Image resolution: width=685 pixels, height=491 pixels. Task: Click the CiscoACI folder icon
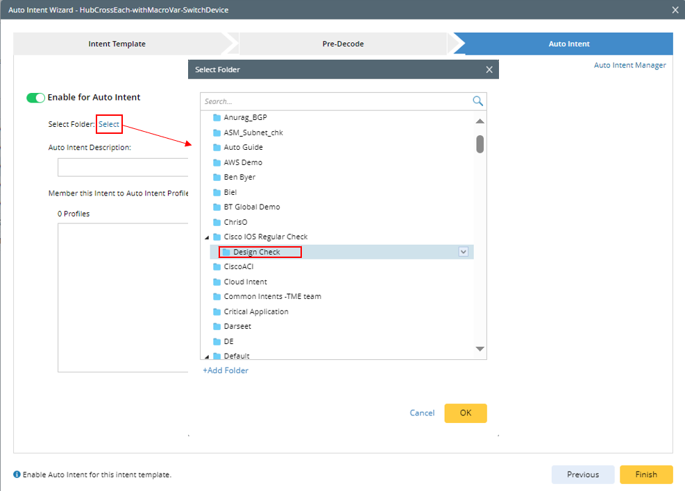click(217, 267)
